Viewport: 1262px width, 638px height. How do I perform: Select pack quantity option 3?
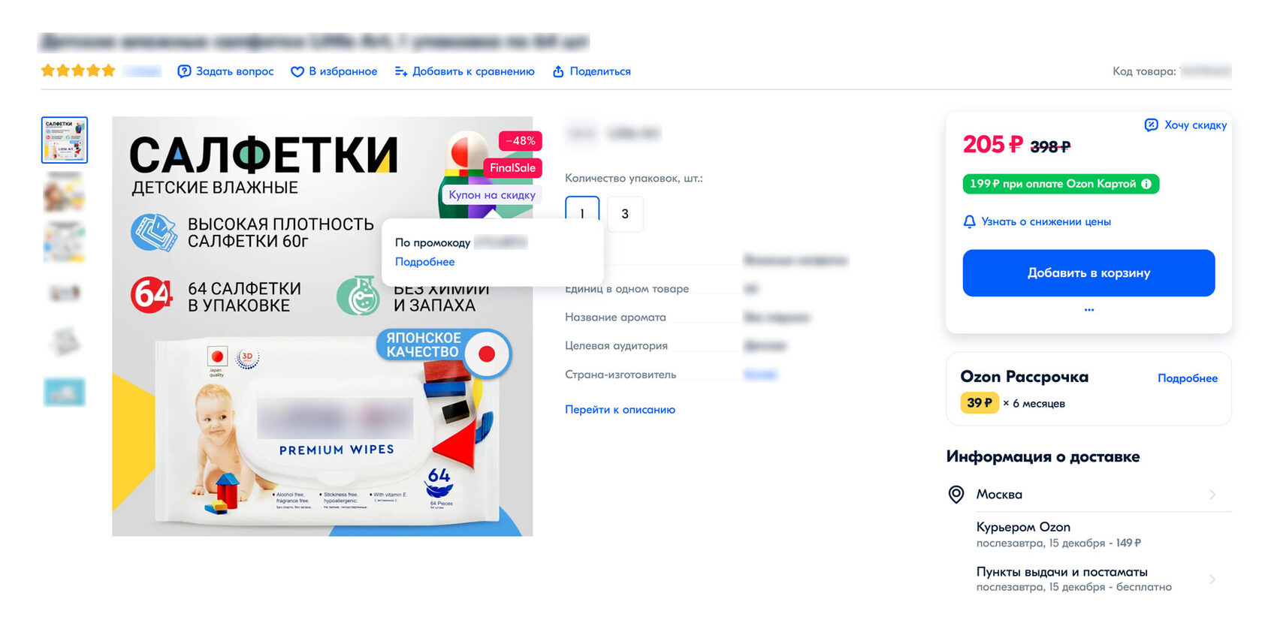625,214
